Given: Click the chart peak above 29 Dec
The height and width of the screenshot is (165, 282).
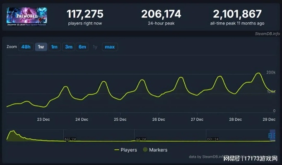Looking at the screenshot, I should pyautogui.click(x=258, y=73).
